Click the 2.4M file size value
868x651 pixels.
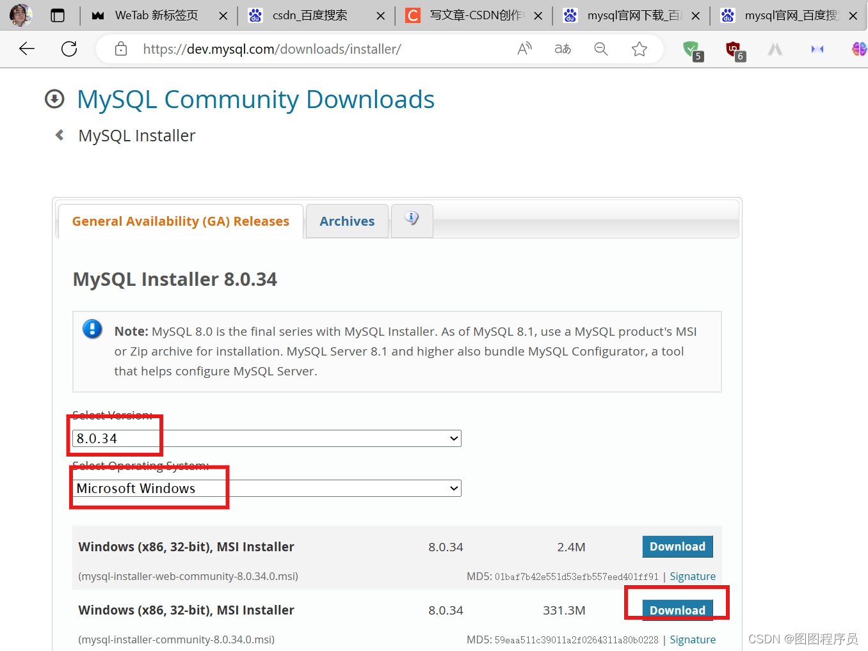tap(571, 547)
